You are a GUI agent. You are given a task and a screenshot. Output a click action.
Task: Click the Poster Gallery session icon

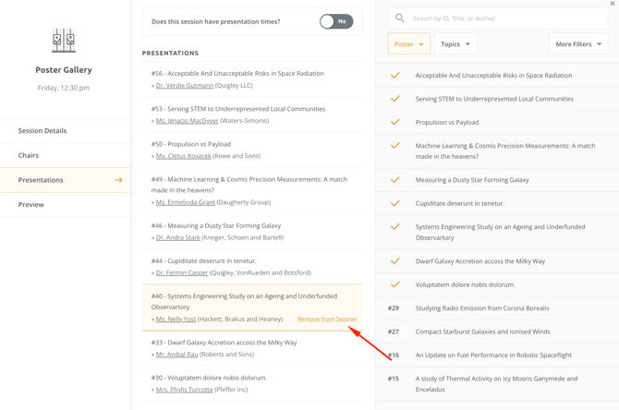pos(64,40)
